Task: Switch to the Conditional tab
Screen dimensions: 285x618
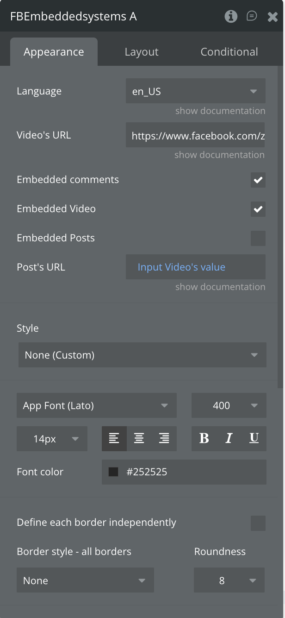Action: (229, 52)
